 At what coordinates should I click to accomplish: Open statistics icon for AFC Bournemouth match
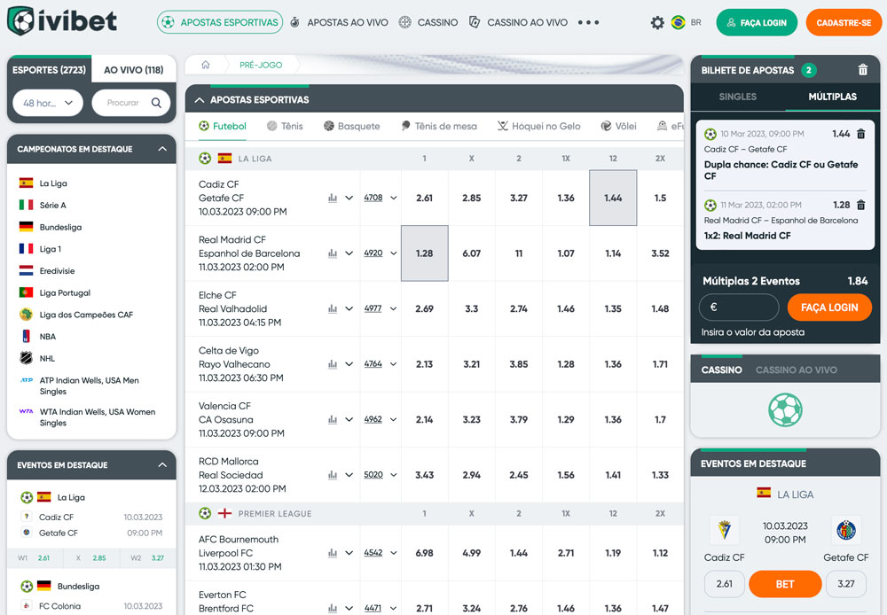[333, 553]
